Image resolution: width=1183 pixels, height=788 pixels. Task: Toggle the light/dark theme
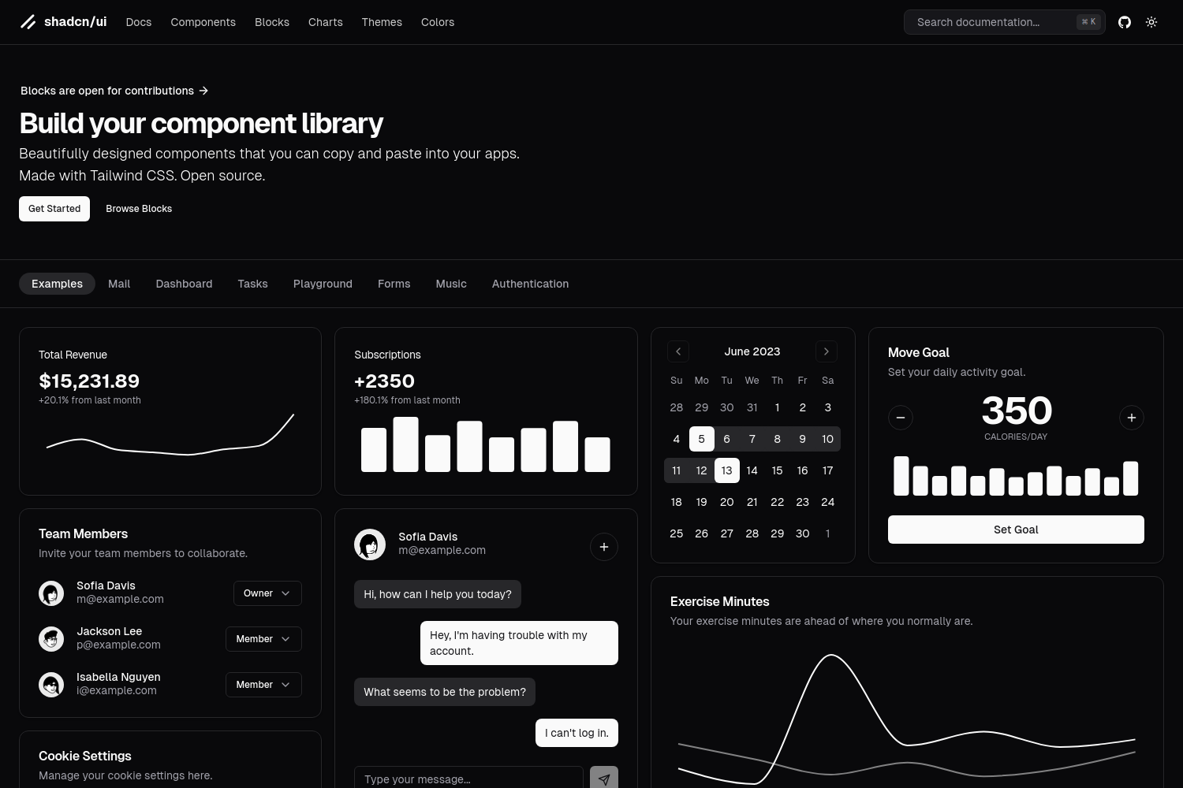[x=1151, y=22]
